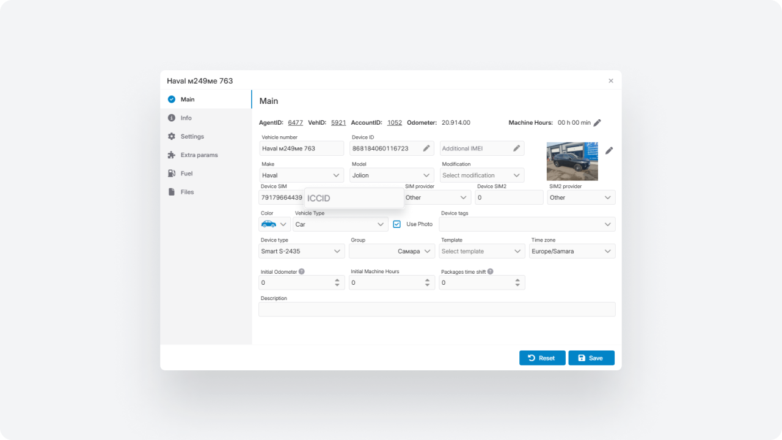
Task: Click the vehicle photo thumbnail
Action: coord(572,161)
